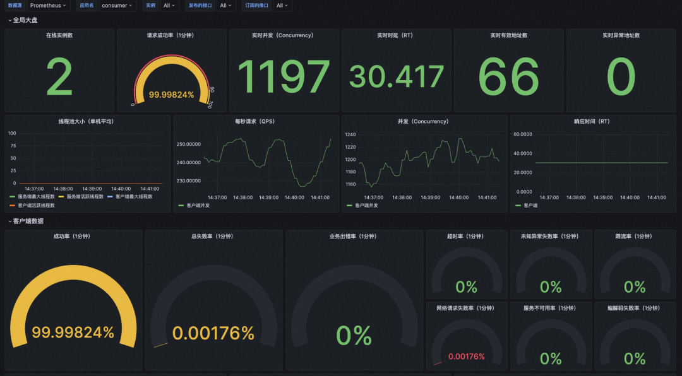The image size is (682, 376).
Task: Open the consumer application name dropdown
Action: coord(117,6)
